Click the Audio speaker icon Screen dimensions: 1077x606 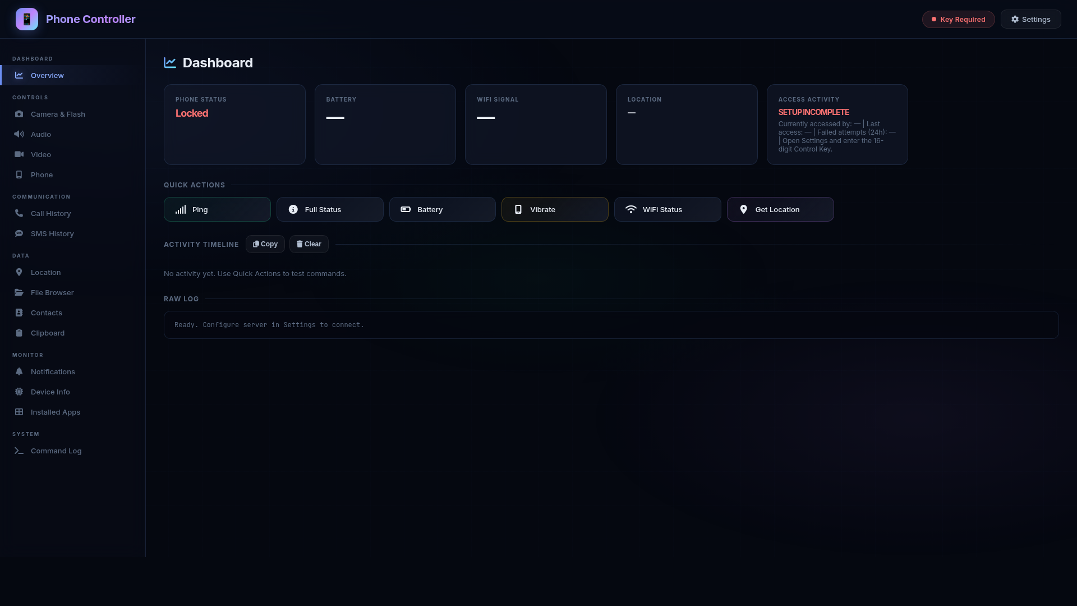click(x=19, y=134)
